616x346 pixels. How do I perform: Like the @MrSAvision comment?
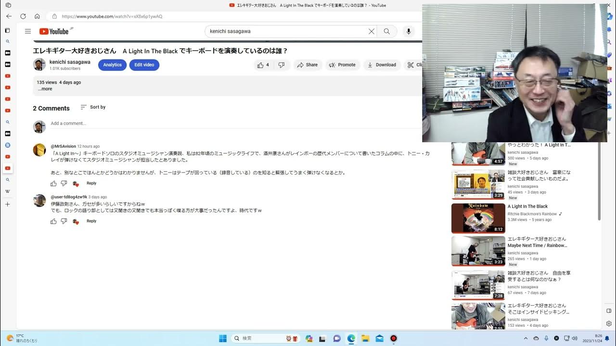pos(53,183)
